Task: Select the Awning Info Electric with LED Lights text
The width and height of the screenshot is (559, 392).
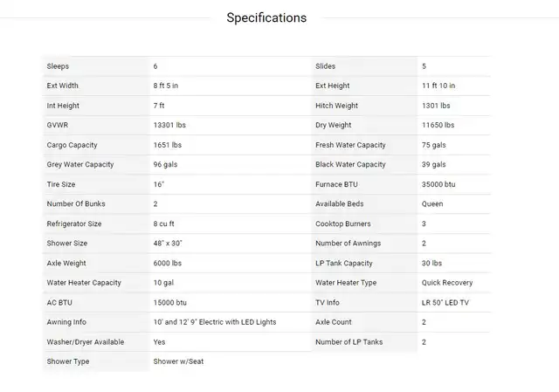Action: tap(238, 322)
